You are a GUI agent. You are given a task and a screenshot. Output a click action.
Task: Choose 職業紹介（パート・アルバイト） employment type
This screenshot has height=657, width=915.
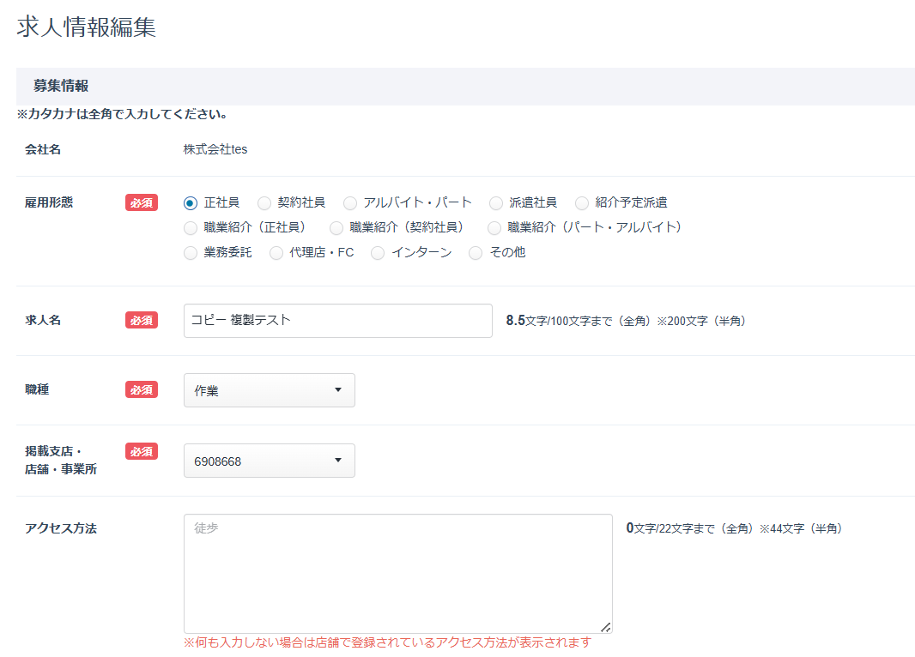click(494, 227)
